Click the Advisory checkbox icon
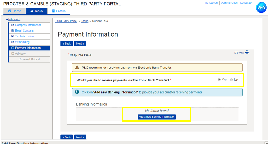Image resolution: width=268 pixels, height=144 pixels. 13,53
